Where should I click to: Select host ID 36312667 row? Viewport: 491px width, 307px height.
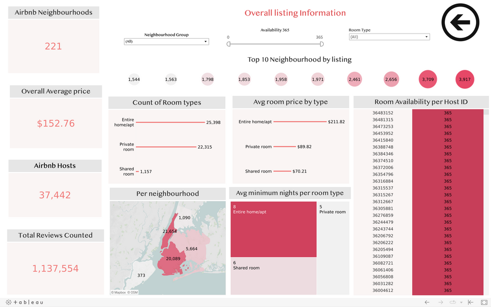pos(419,202)
